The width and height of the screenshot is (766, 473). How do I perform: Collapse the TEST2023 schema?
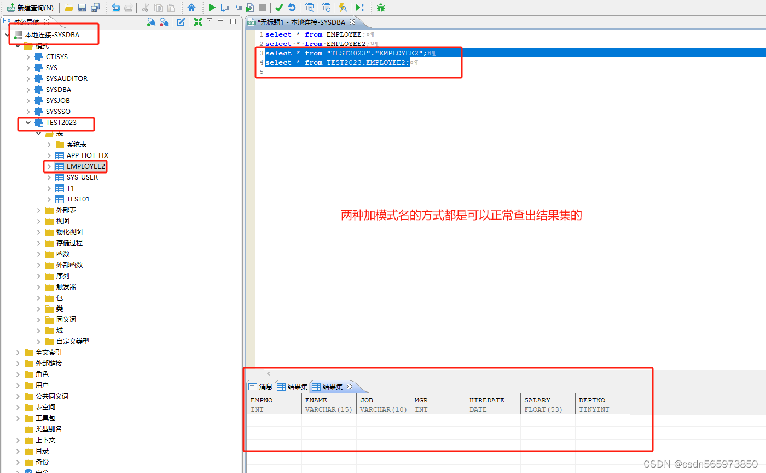28,123
